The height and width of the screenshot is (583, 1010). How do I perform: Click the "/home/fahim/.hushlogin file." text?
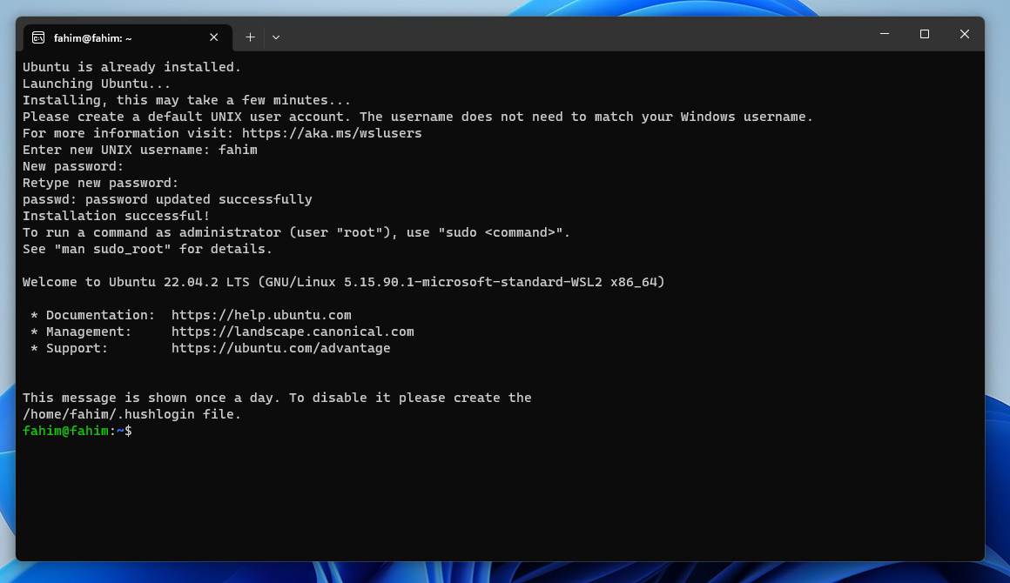coord(131,414)
